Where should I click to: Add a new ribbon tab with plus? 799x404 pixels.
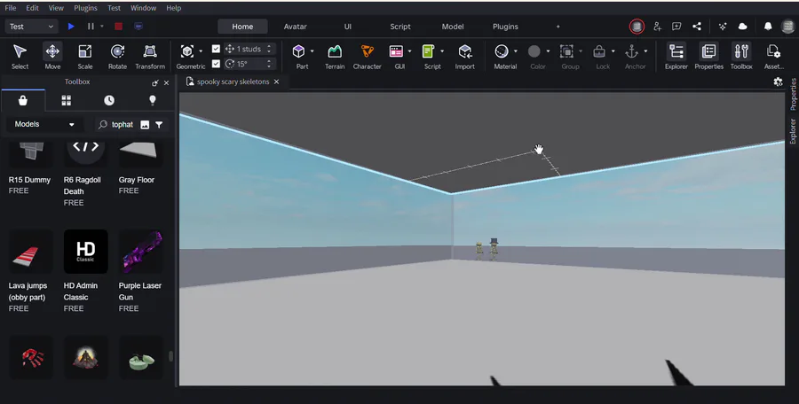(x=558, y=27)
